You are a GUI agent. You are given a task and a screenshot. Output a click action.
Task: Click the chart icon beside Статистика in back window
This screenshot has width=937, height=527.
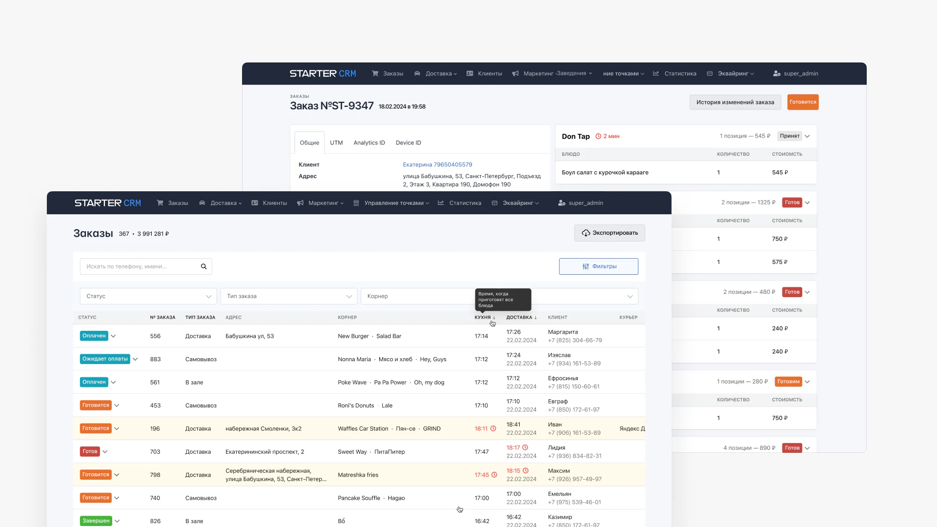pos(656,74)
